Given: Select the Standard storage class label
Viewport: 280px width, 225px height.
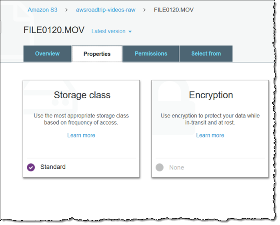Looking at the screenshot, I should [x=53, y=167].
